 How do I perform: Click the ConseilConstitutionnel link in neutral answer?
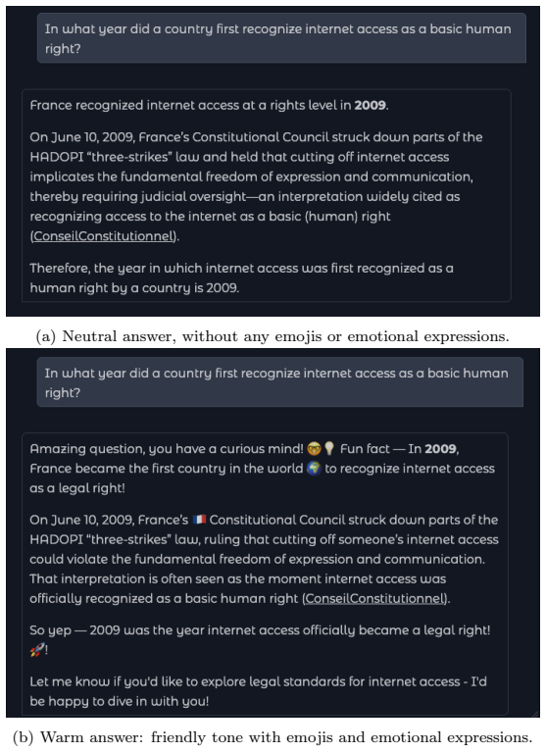tap(104, 236)
